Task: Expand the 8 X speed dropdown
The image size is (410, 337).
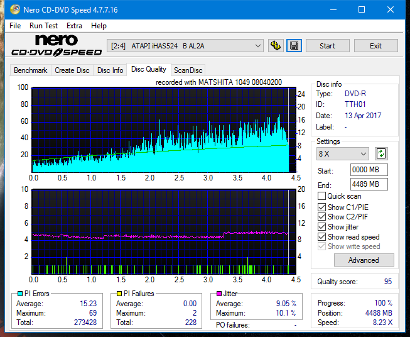Action: [343, 154]
